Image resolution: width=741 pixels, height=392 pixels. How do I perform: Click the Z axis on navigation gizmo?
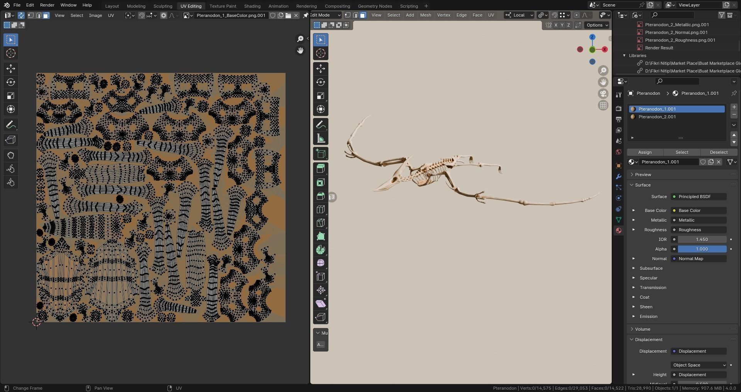(592, 37)
